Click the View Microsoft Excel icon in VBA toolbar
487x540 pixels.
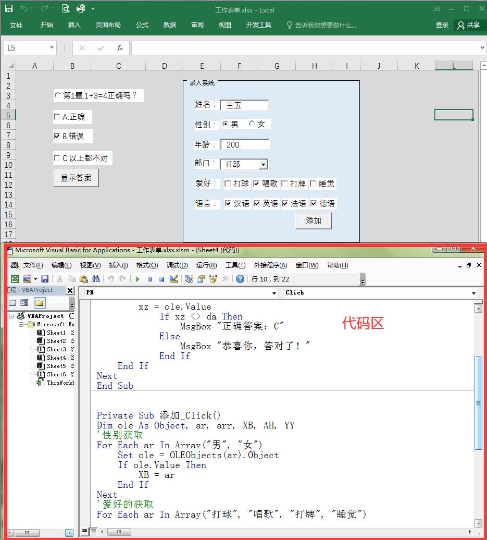[15, 279]
